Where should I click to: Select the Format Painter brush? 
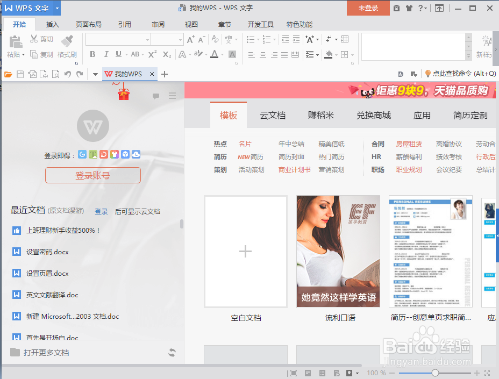pos(67,41)
